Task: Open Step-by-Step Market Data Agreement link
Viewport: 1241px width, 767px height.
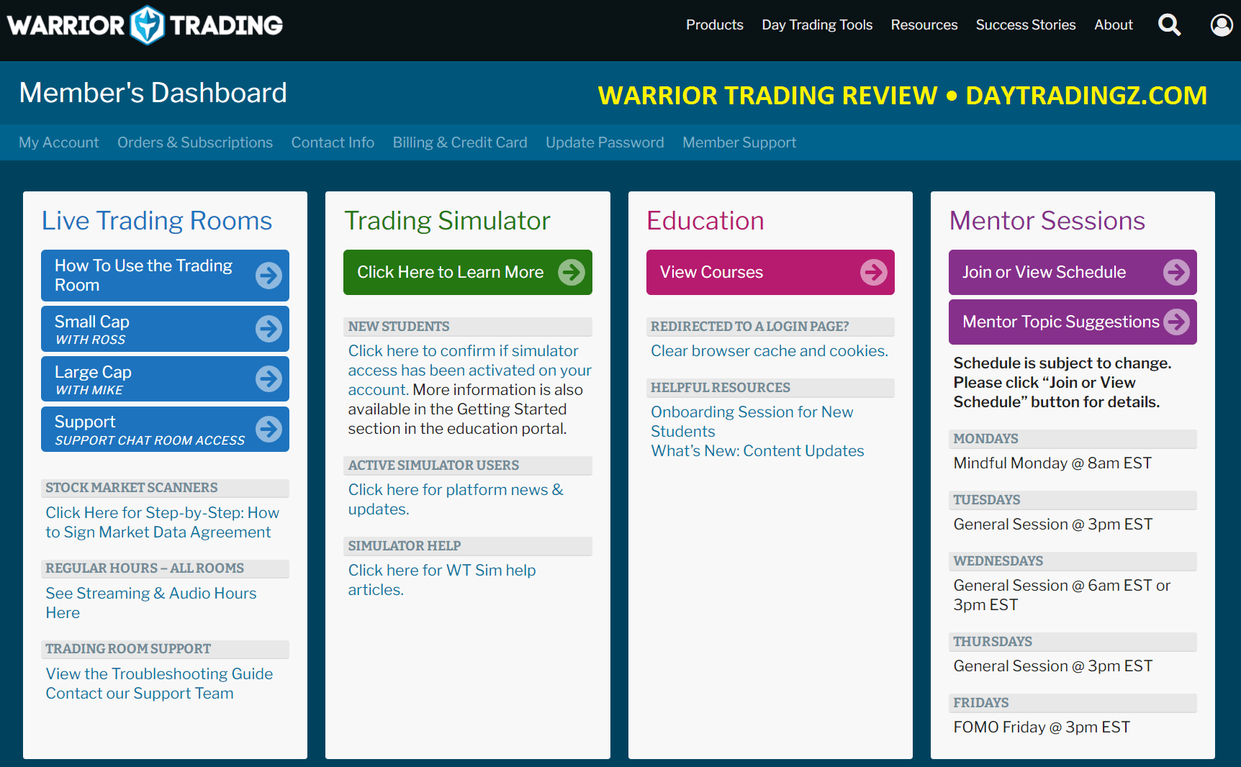Action: pos(163,522)
